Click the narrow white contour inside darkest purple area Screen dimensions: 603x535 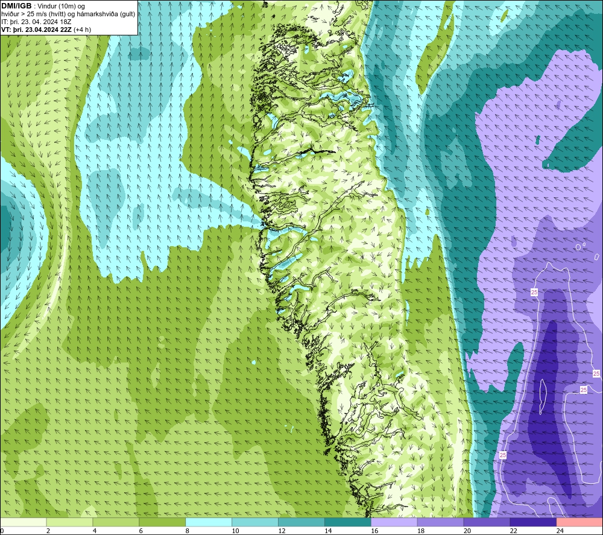[x=542, y=396]
